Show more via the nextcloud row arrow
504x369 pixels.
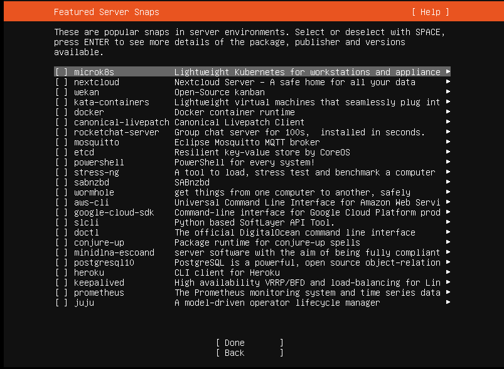point(448,81)
